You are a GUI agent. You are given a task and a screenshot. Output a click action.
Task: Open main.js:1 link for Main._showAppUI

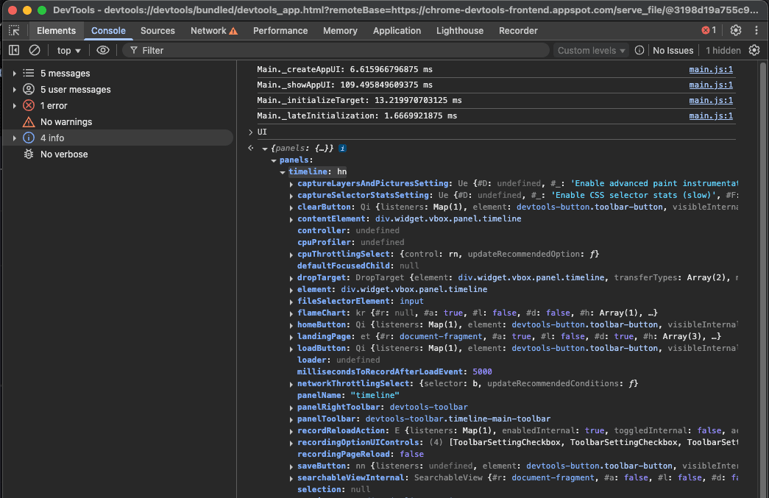point(711,85)
